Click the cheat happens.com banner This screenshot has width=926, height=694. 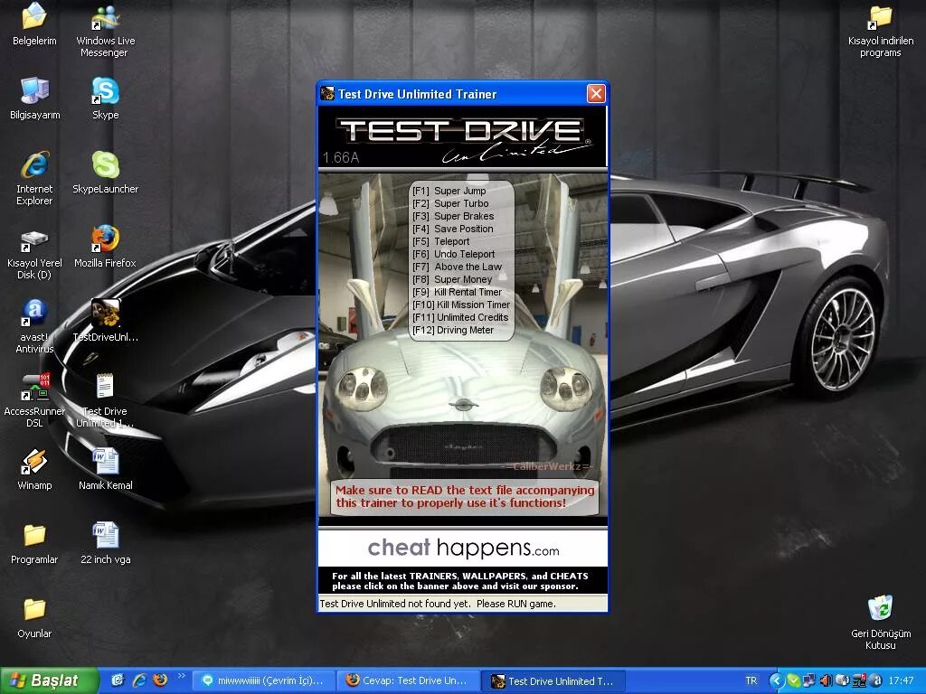point(463,549)
